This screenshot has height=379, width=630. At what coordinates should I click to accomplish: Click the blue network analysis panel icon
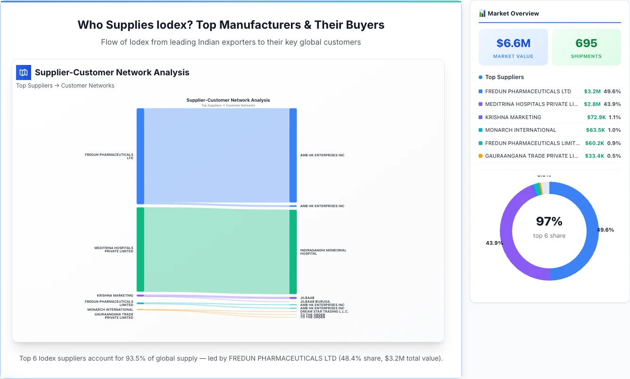click(x=23, y=73)
